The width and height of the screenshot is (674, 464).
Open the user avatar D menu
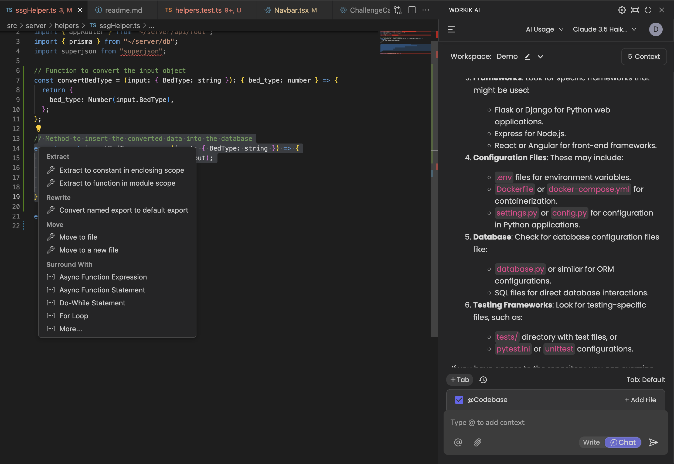pyautogui.click(x=656, y=29)
